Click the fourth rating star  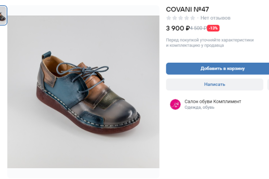click(187, 18)
